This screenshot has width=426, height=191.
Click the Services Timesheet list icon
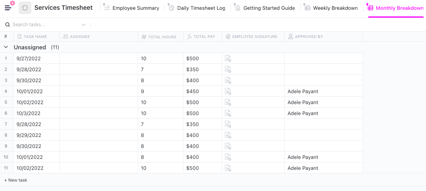25,8
